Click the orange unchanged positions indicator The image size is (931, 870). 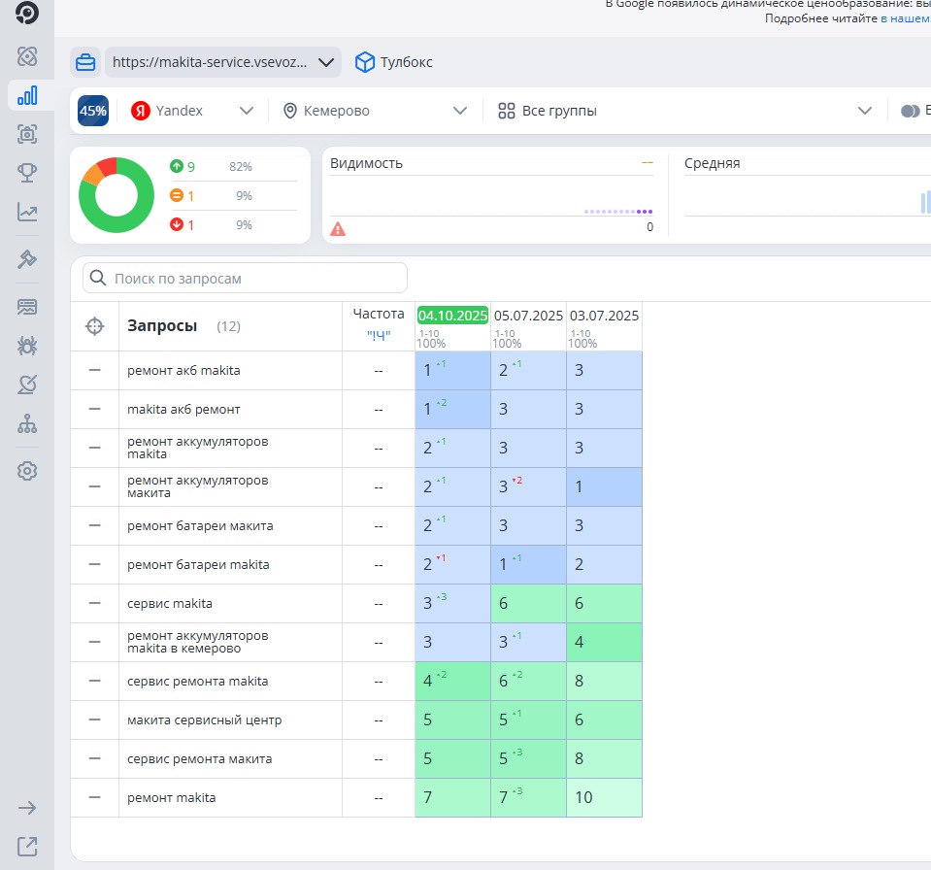click(x=177, y=195)
